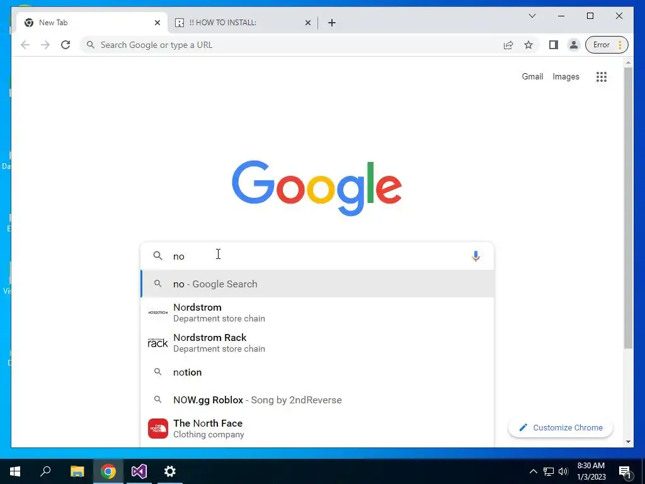The image size is (645, 484).
Task: Open the Error menu button
Action: point(607,45)
